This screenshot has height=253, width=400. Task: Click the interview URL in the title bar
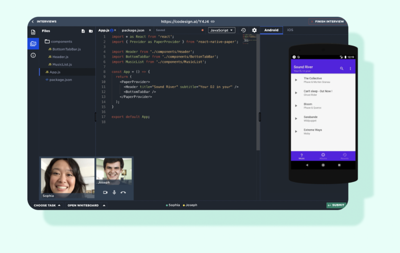point(185,22)
